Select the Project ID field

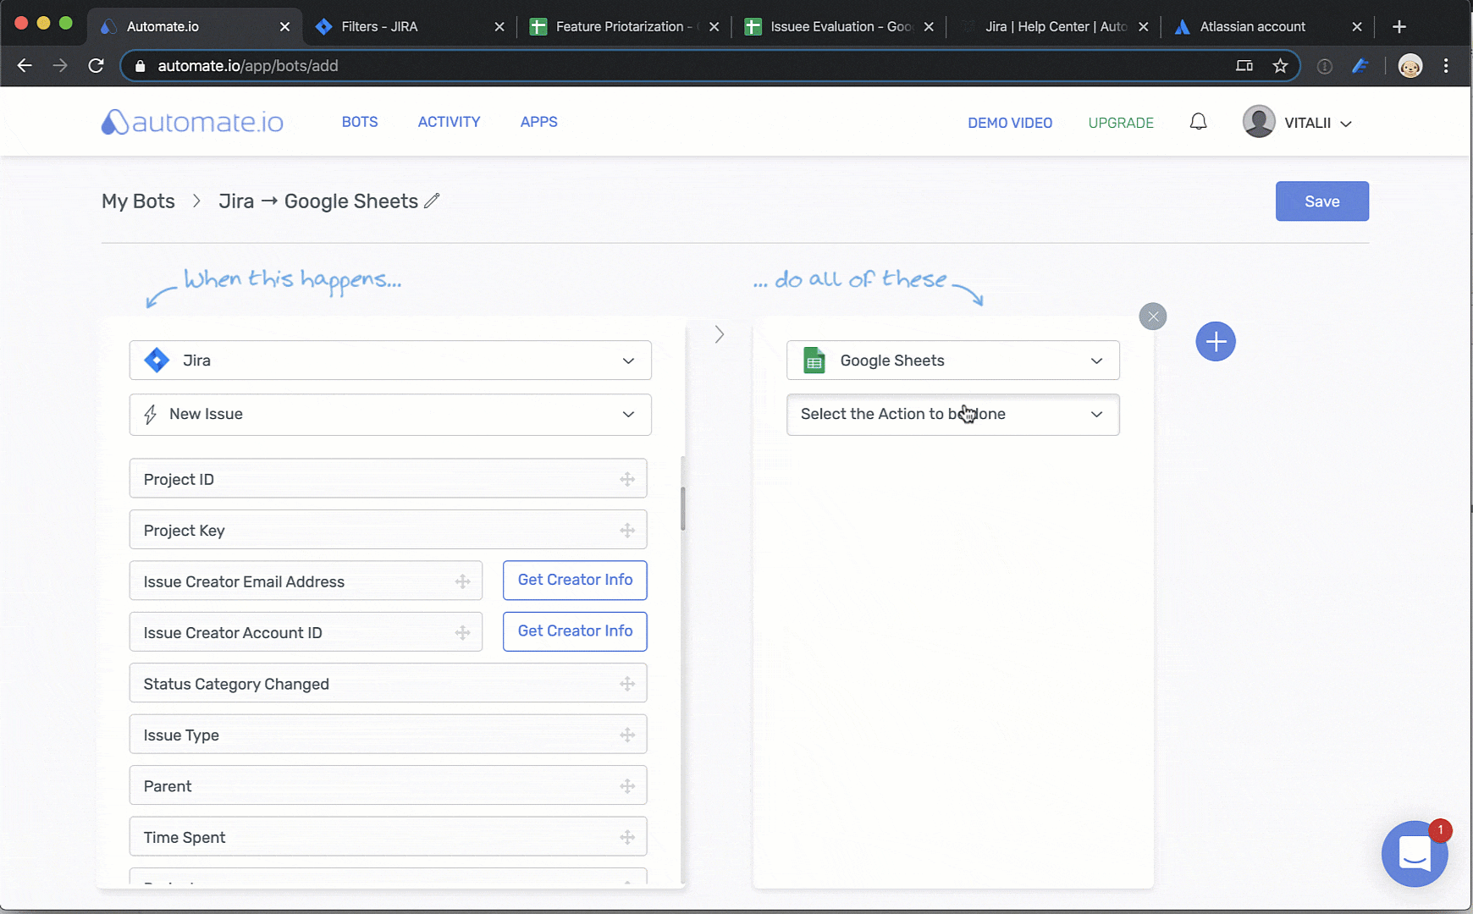388,478
